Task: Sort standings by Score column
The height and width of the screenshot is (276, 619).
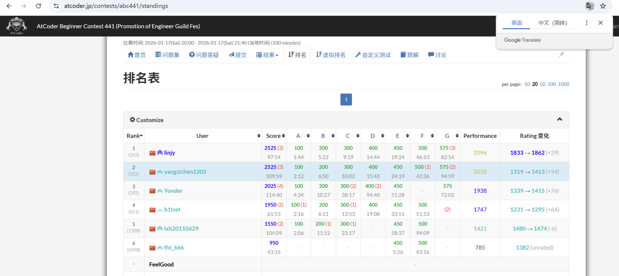Action: pyautogui.click(x=275, y=136)
